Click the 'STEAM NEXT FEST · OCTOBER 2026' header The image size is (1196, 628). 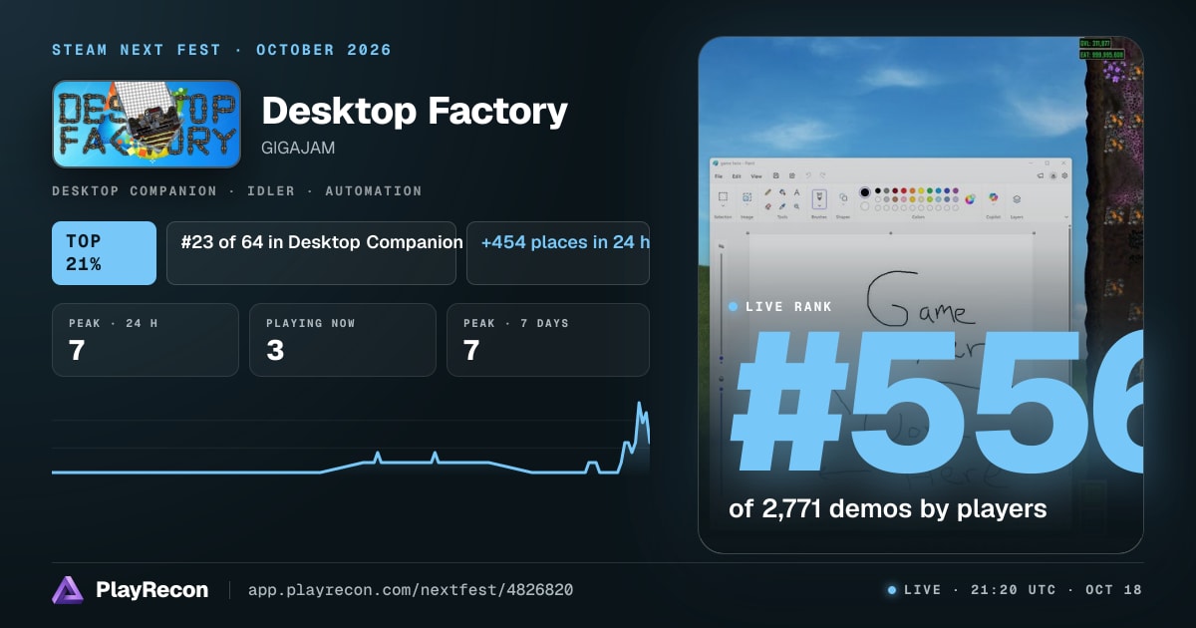[221, 50]
